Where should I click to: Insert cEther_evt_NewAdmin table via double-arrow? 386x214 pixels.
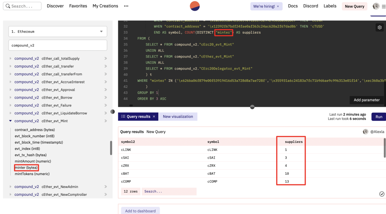[105, 187]
